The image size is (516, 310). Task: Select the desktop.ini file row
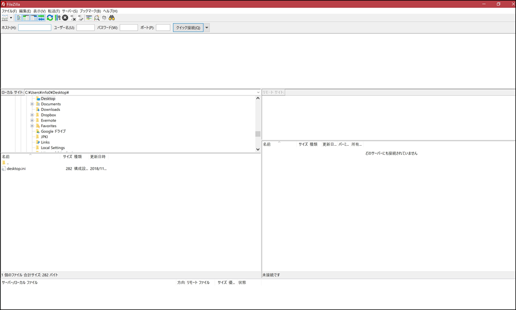(54, 169)
